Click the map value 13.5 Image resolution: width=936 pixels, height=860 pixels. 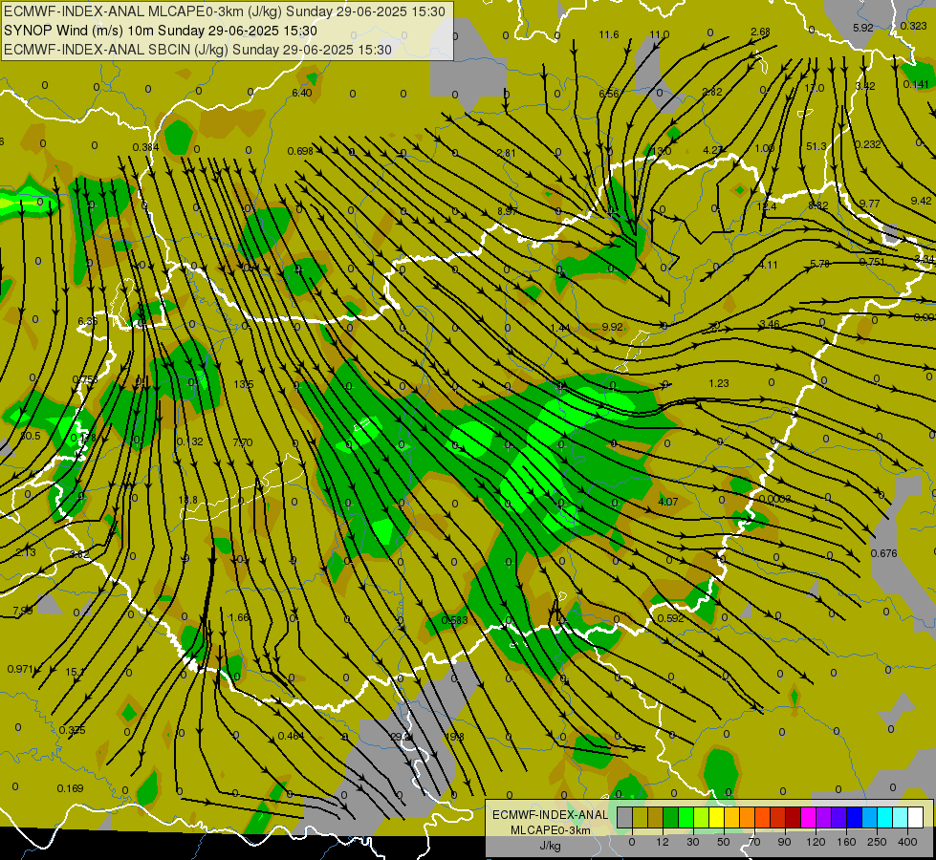click(244, 384)
